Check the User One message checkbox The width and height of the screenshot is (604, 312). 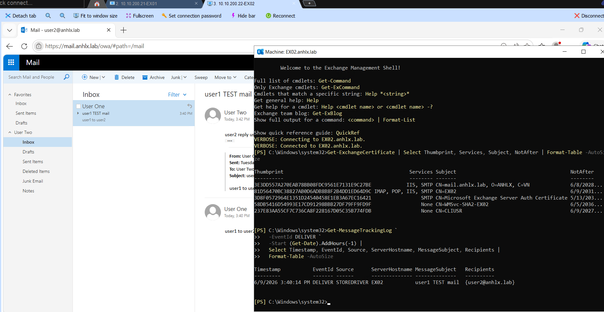tap(78, 106)
